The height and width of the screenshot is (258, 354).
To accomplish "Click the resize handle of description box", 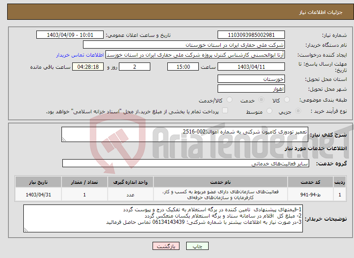I will pyautogui.click(x=64, y=139).
